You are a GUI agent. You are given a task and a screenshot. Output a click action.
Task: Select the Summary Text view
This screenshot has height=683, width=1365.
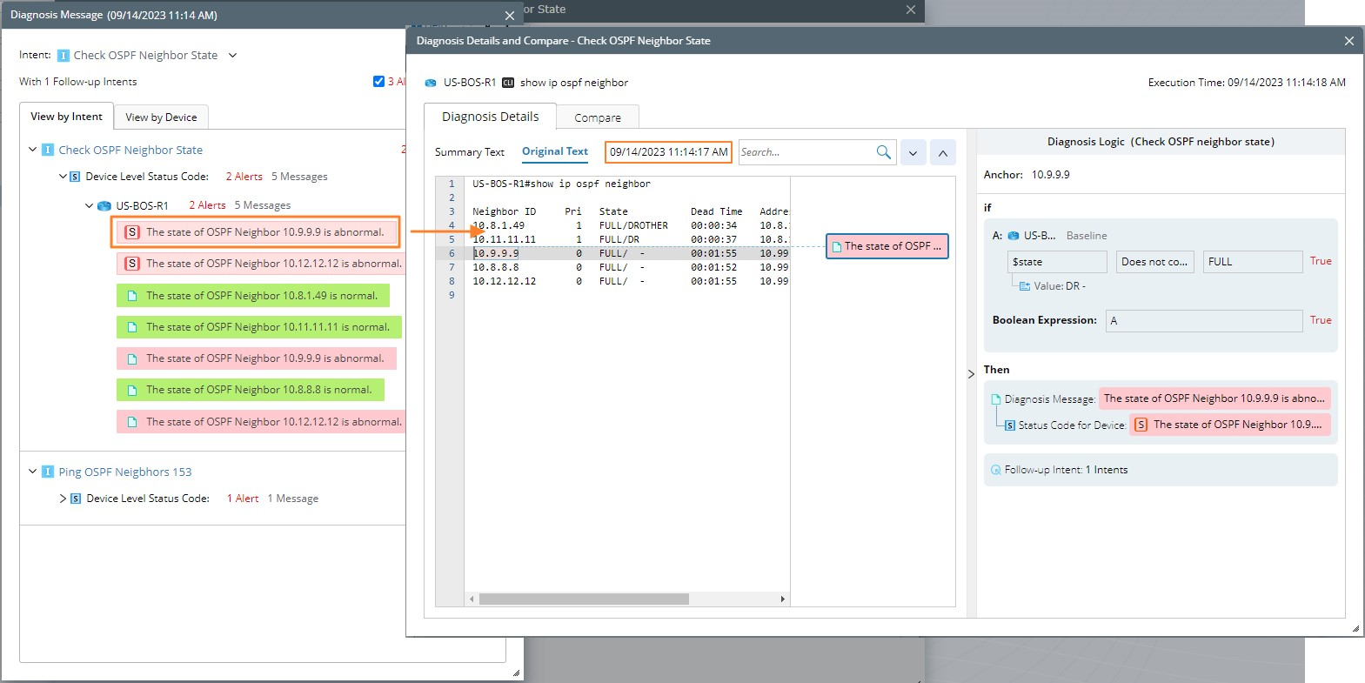tap(469, 152)
